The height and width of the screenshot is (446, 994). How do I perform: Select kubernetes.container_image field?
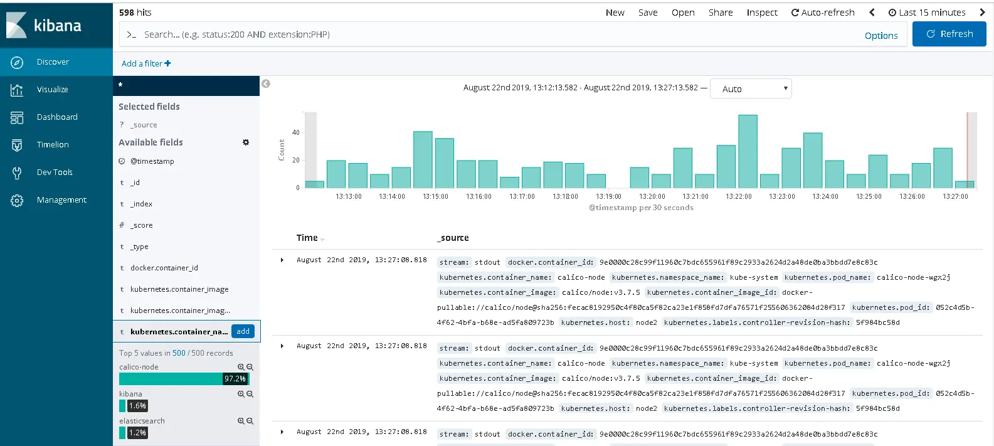179,289
